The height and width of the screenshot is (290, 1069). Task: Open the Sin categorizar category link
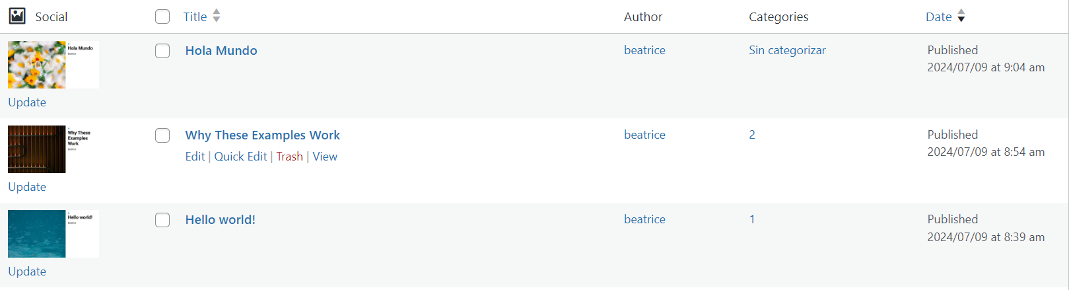787,50
